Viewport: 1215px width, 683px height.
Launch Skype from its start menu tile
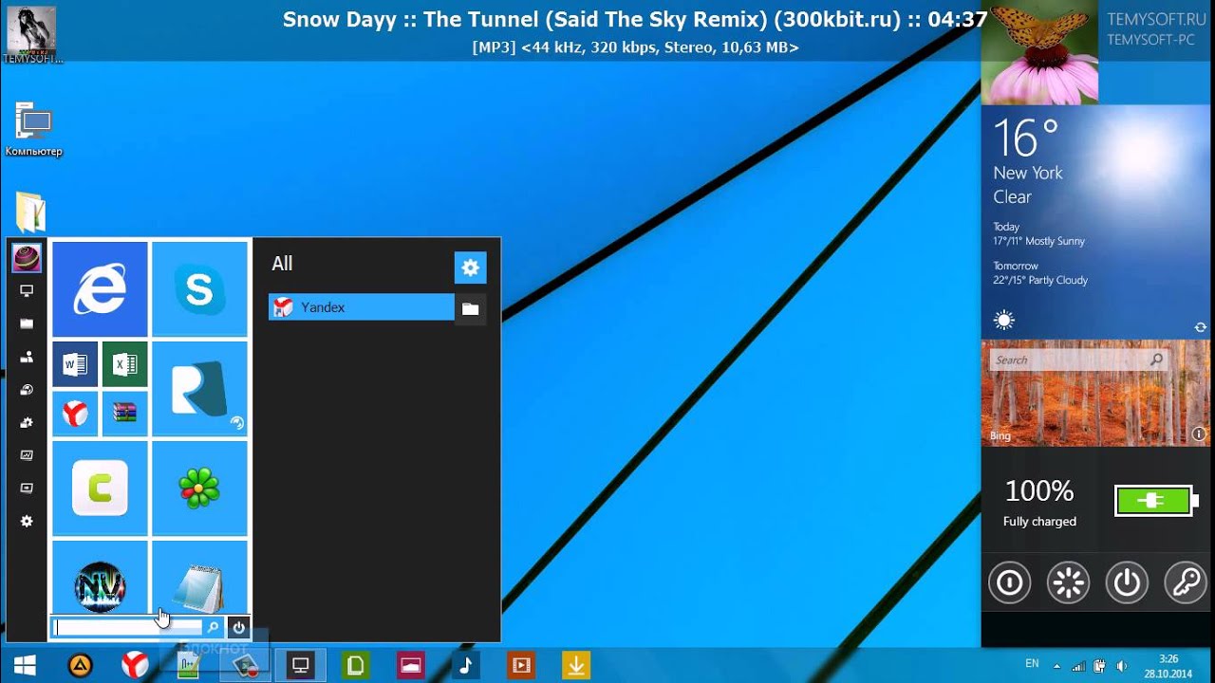pos(199,289)
